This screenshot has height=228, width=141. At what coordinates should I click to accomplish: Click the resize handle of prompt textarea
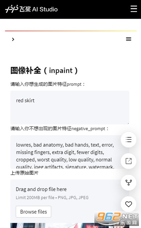point(128,123)
